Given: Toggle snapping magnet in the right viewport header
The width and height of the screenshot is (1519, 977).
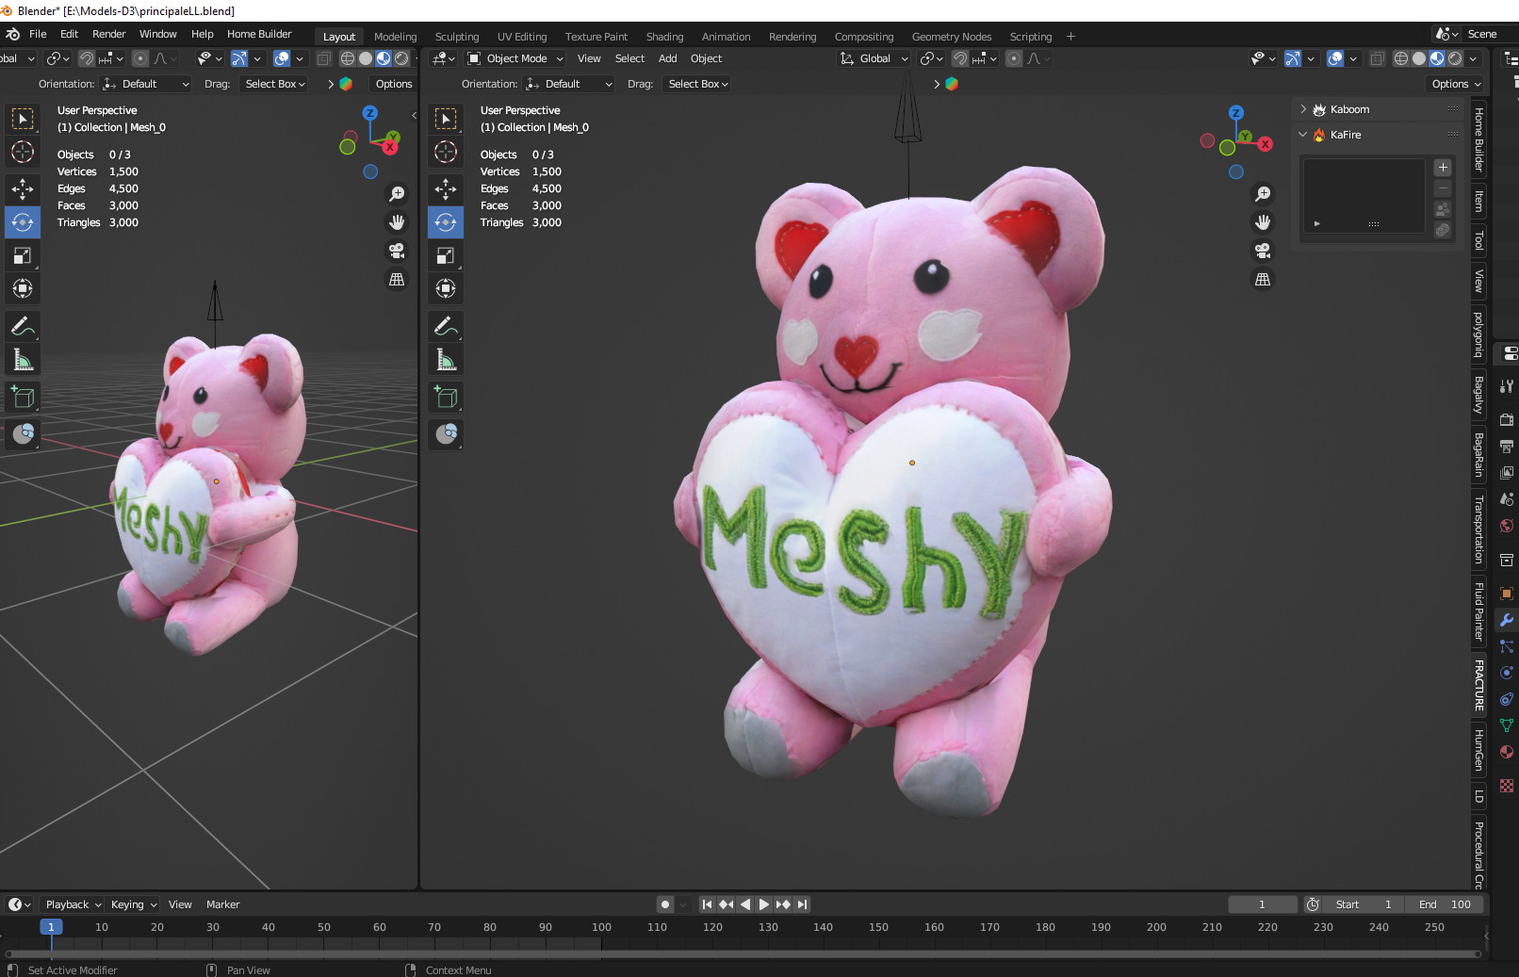Looking at the screenshot, I should 960,58.
